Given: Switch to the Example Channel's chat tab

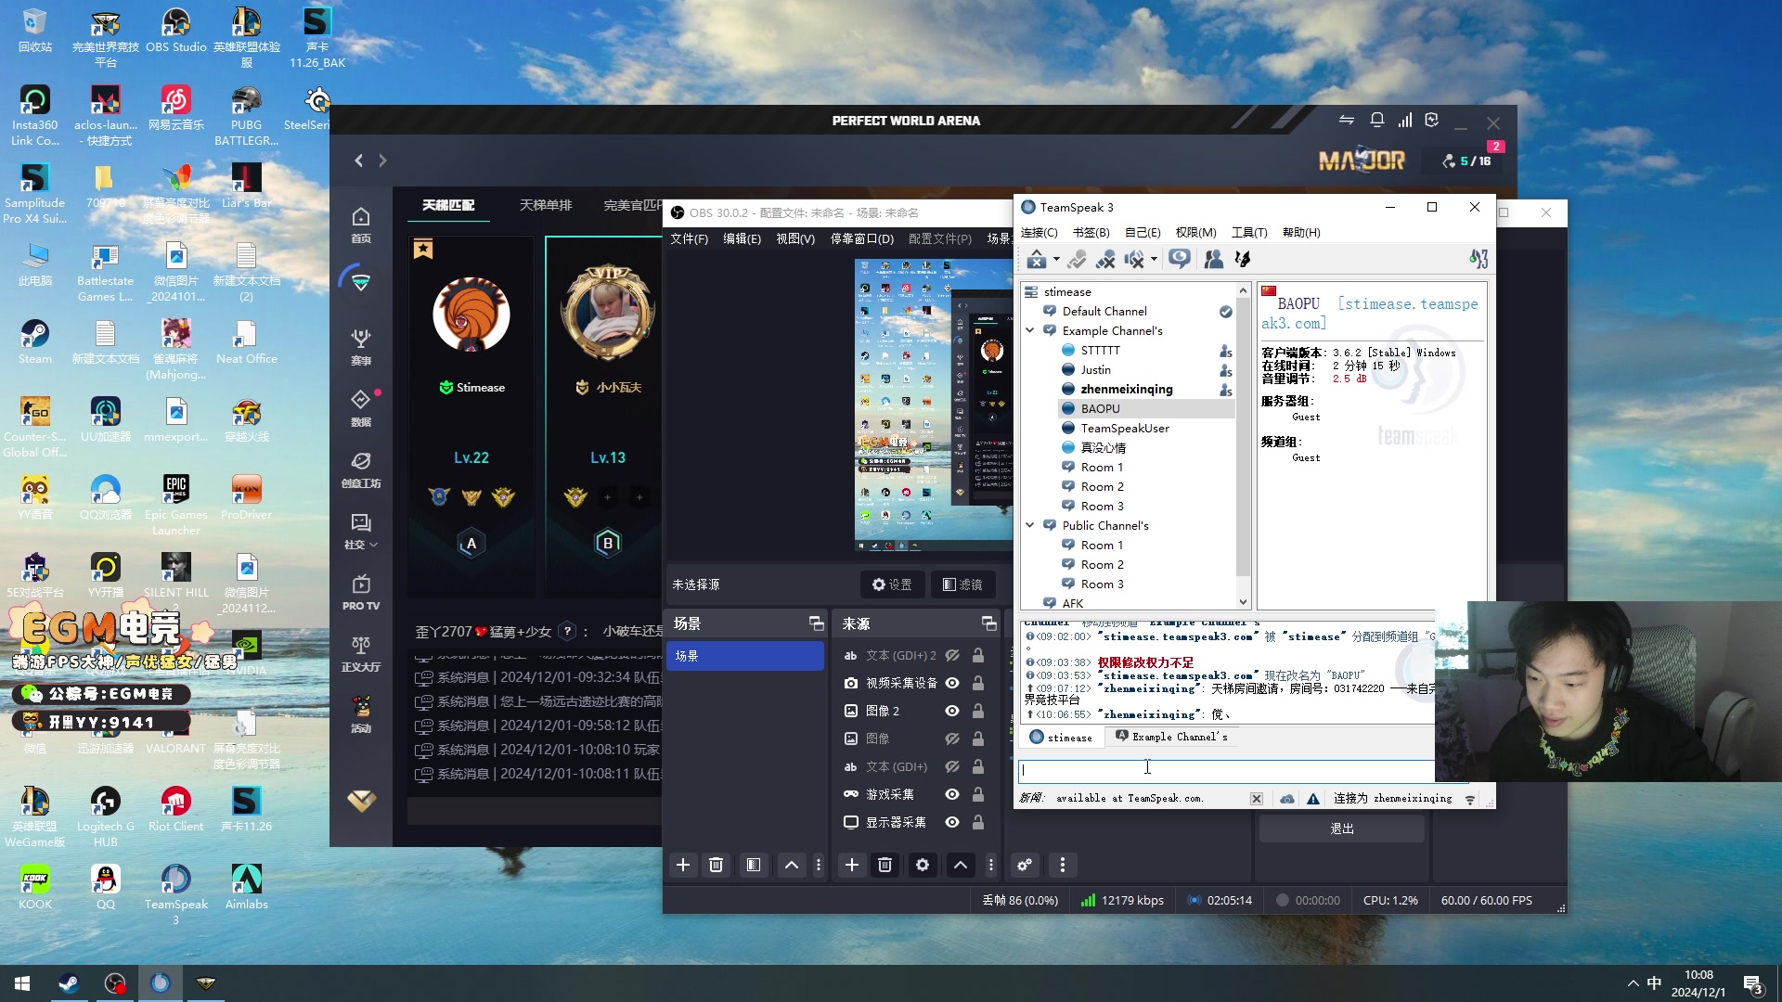Looking at the screenshot, I should [1171, 737].
